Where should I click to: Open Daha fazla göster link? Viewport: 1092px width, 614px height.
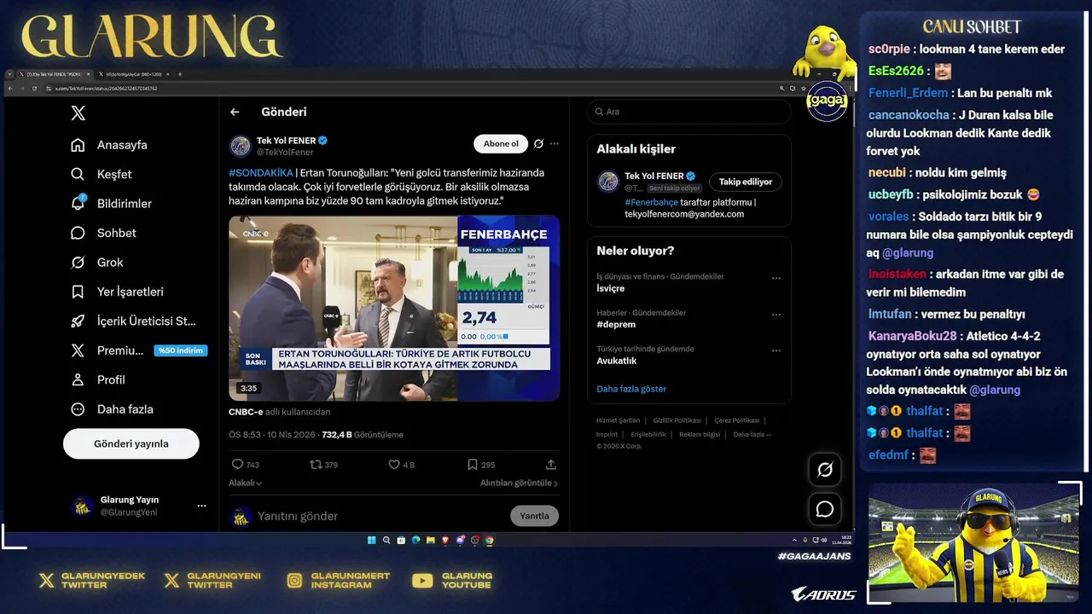click(631, 389)
